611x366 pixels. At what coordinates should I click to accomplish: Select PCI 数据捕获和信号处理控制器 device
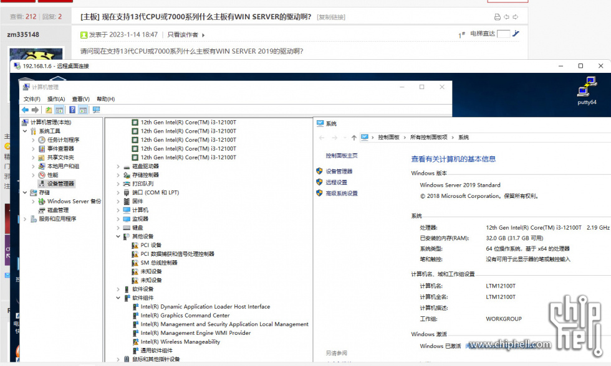tap(177, 254)
